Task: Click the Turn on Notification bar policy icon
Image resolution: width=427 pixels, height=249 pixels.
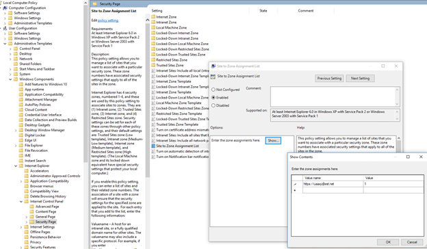Action: pyautogui.click(x=153, y=157)
